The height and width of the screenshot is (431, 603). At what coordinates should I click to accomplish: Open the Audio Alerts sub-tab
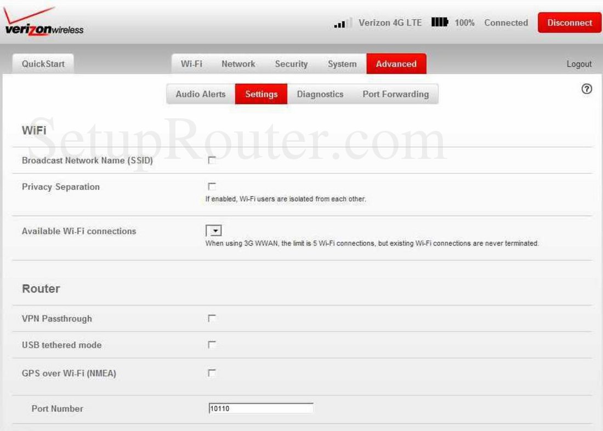[x=201, y=94]
